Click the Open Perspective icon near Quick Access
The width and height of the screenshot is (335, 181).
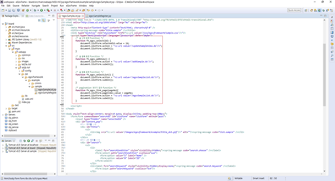tap(306, 10)
